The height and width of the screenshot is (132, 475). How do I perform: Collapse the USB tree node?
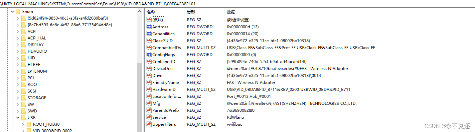click(18, 117)
